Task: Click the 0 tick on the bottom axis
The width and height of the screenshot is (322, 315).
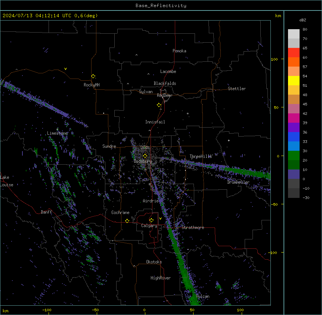Action: pos(144,310)
